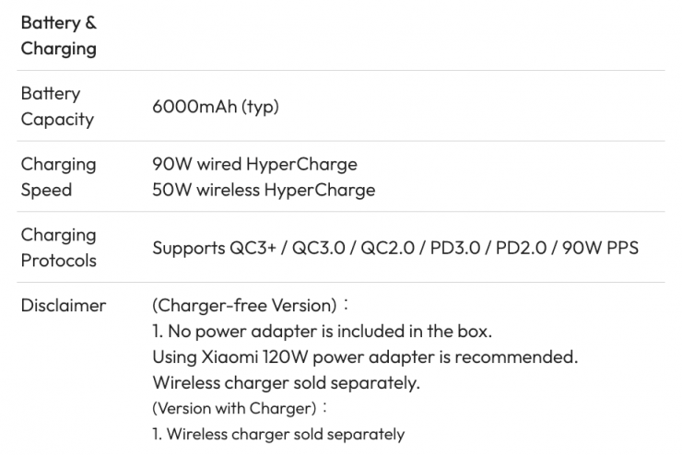Screen dimensions: 682x455
Task: Click the "(Version with Charger)" disclaimer heading
Action: tap(235, 408)
